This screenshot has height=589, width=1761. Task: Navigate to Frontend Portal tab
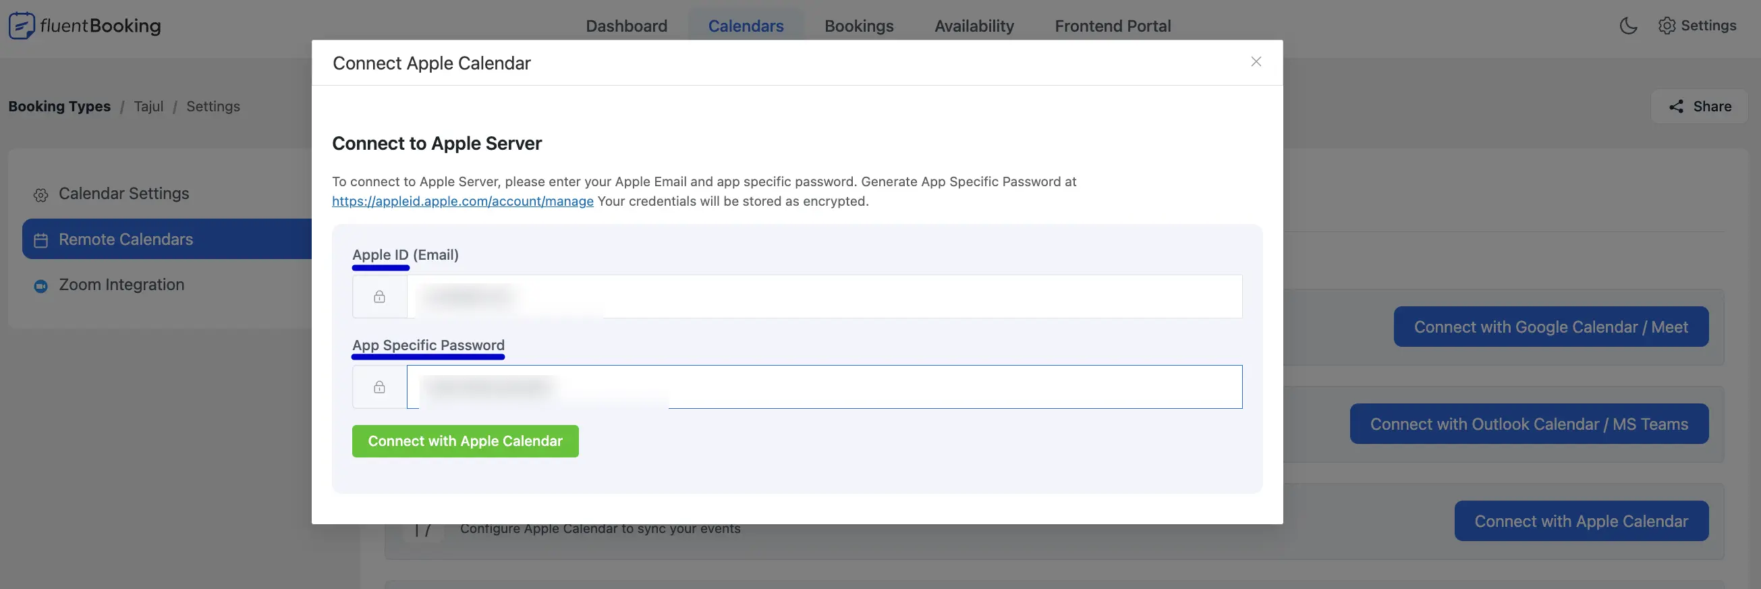(x=1112, y=26)
